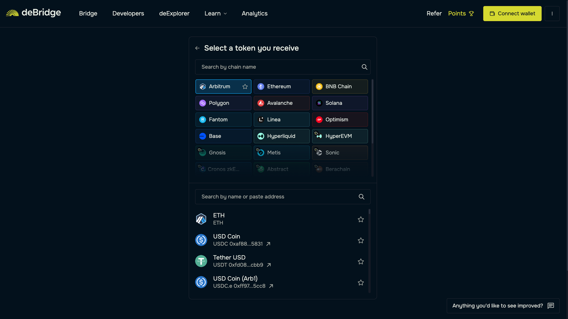The width and height of the screenshot is (568, 319).
Task: Click the deBridge logo
Action: point(34,12)
